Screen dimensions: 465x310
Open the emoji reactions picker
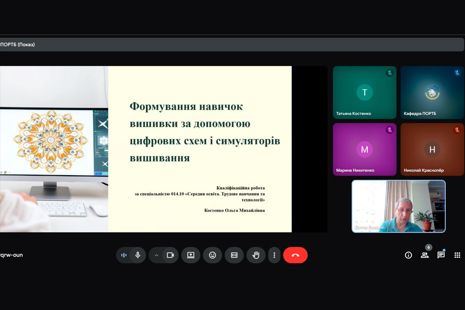click(x=212, y=255)
